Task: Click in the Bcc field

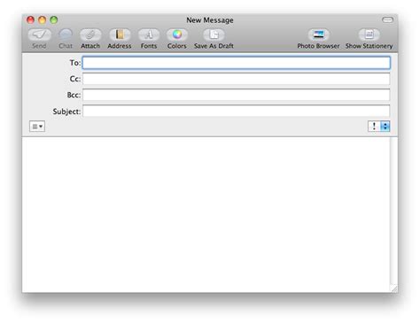Action: pos(237,95)
